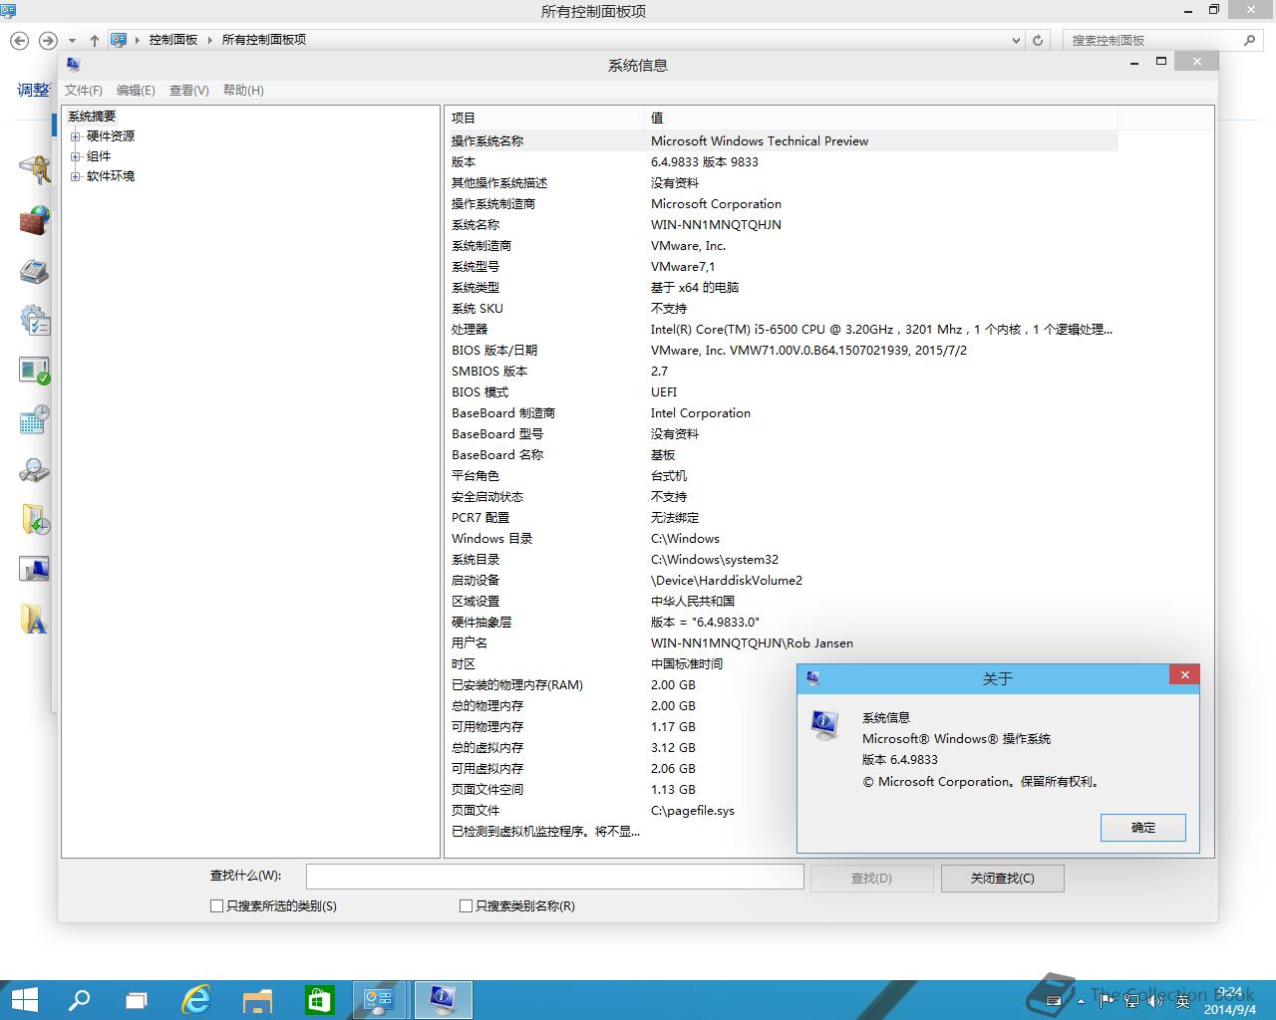The height and width of the screenshot is (1020, 1276).
Task: Click value 'WIN-NN1MNQTQHJN' of 系统名称
Action: (x=716, y=225)
